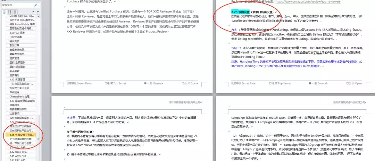Open heading '跟卖防范'
Viewport: 375px width, 161px height.
pos(22,105)
